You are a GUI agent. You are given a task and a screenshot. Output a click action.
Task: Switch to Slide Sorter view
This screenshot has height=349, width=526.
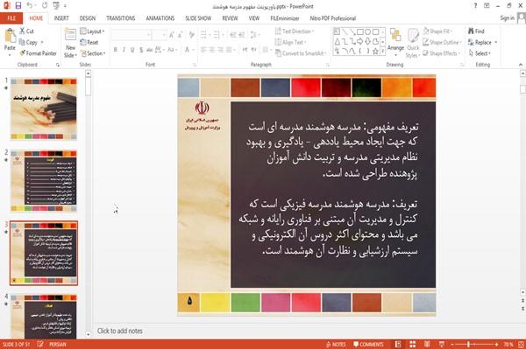pos(413,344)
